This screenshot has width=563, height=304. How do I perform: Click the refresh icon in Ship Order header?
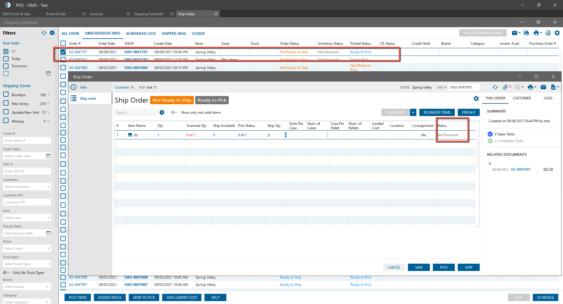[x=495, y=87]
